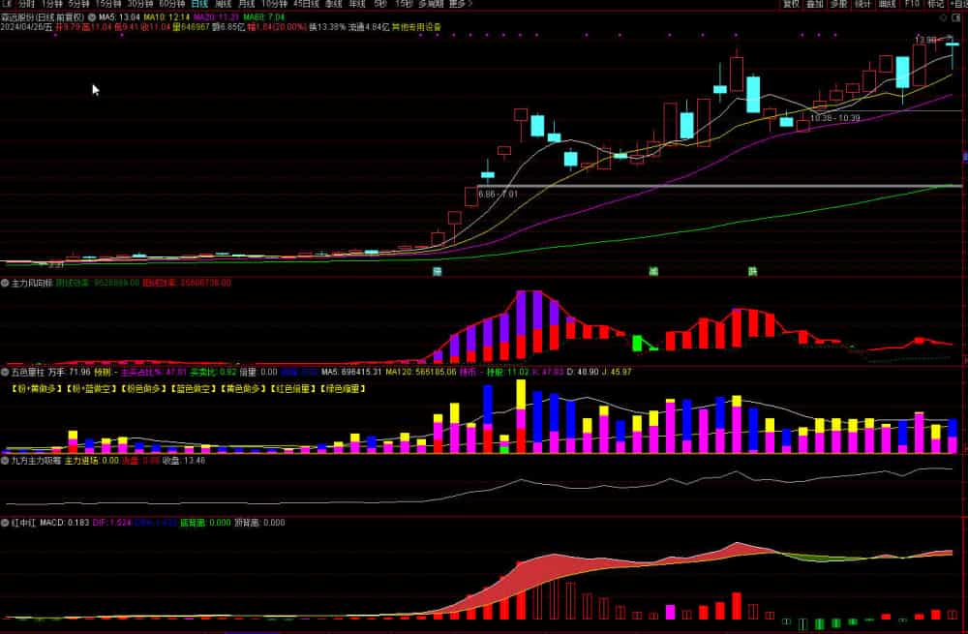Select the 1分钟 period tab
968x634 pixels.
coord(52,4)
